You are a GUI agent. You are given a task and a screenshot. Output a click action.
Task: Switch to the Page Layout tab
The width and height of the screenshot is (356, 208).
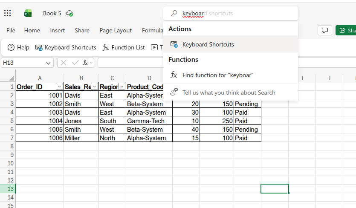(116, 30)
